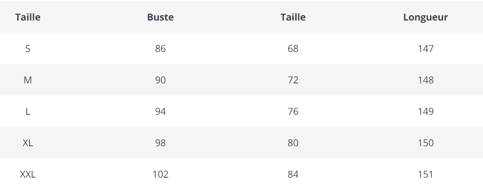Click the Taille header above value 68
The height and width of the screenshot is (194, 483).
click(x=293, y=17)
